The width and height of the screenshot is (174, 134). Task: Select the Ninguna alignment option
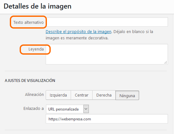pos(127,95)
